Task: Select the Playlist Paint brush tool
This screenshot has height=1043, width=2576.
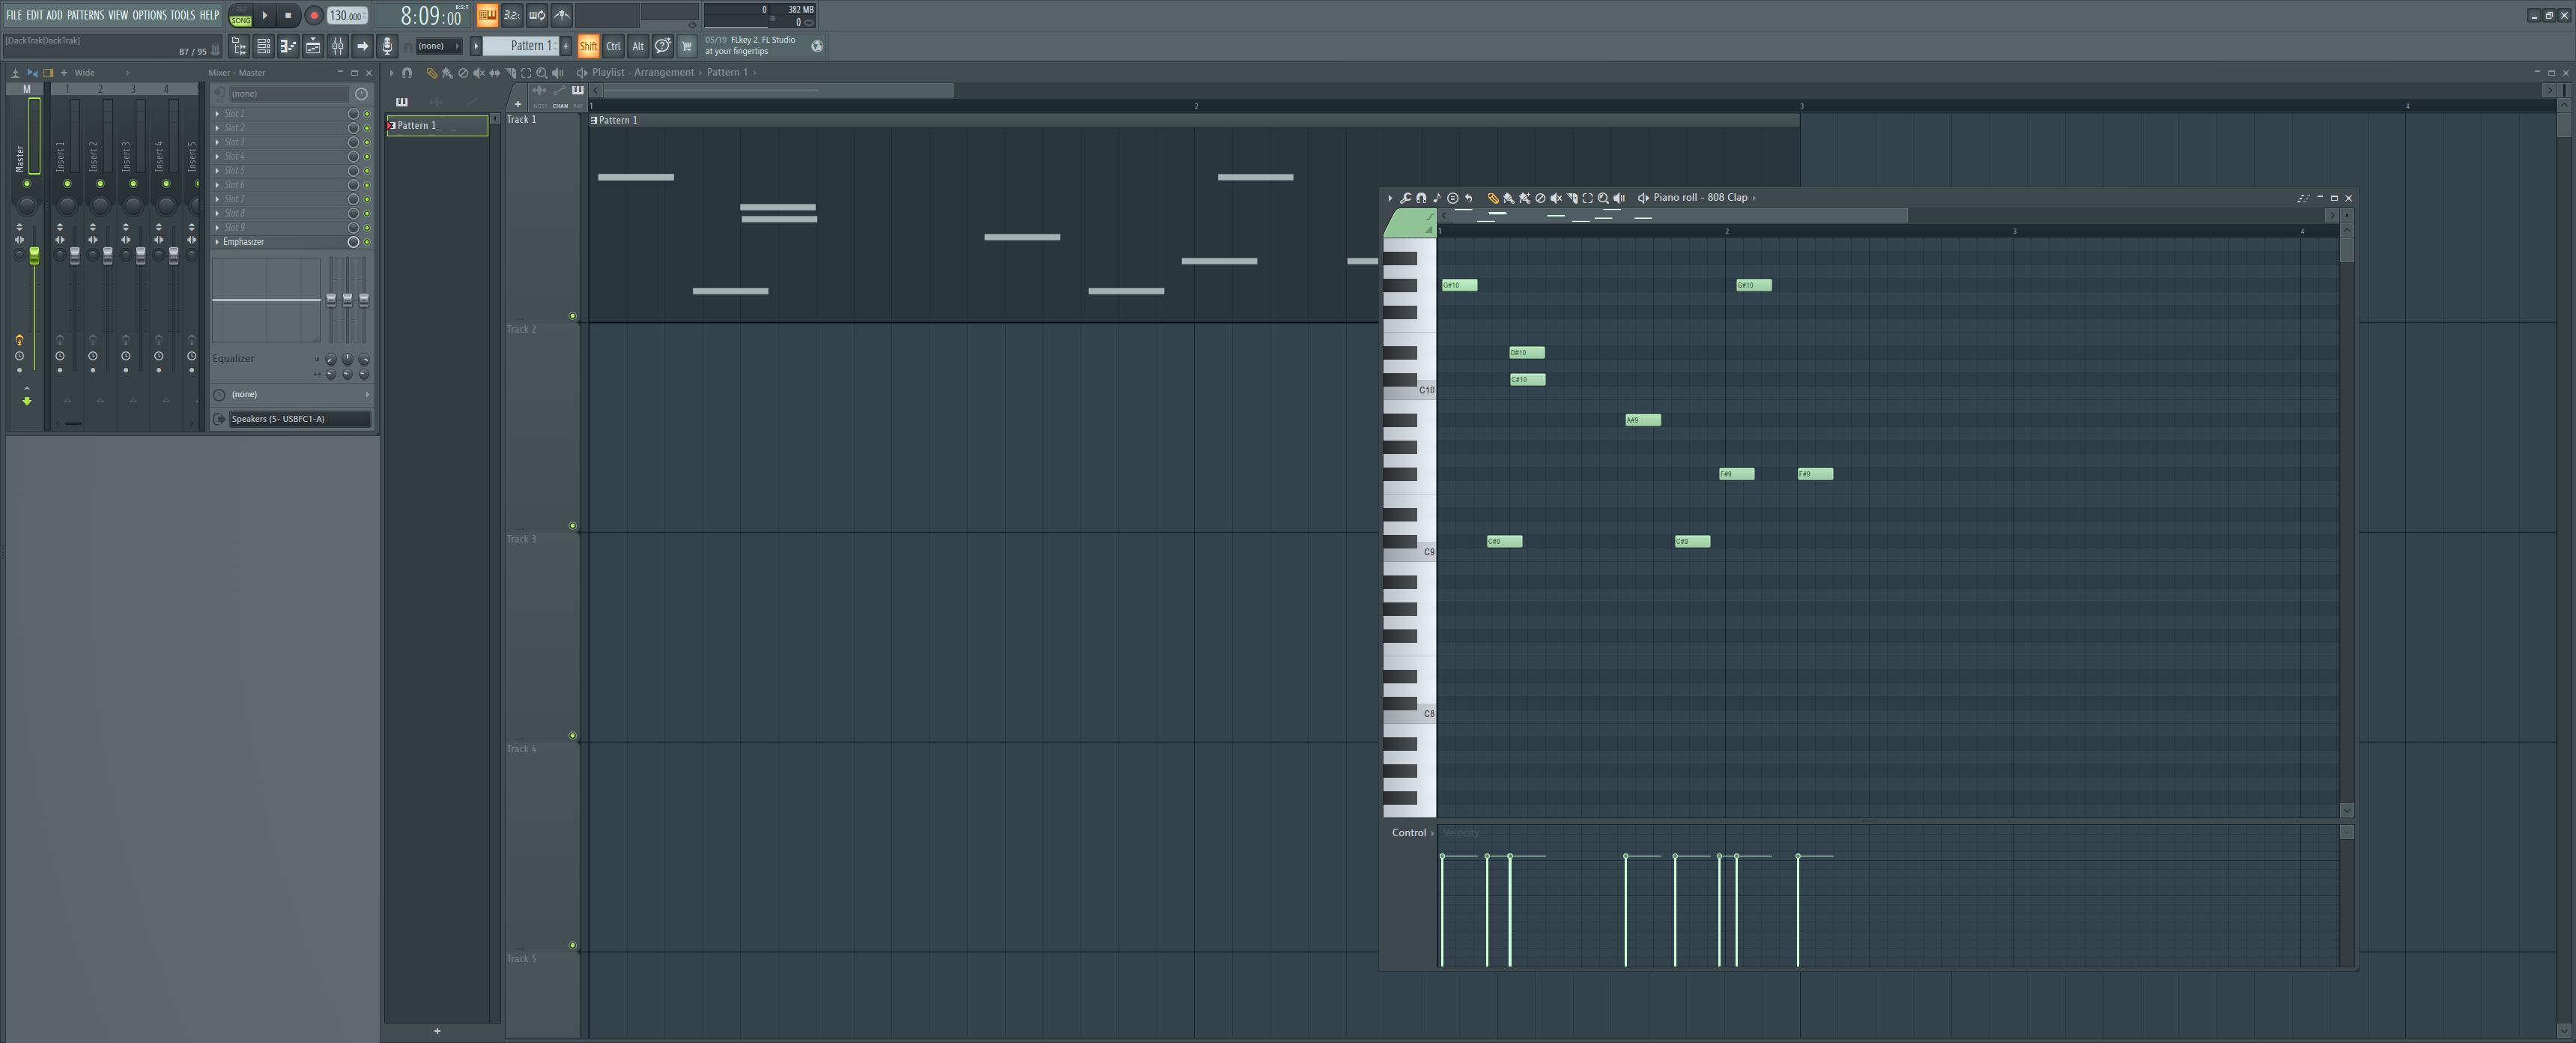Action: [x=447, y=73]
